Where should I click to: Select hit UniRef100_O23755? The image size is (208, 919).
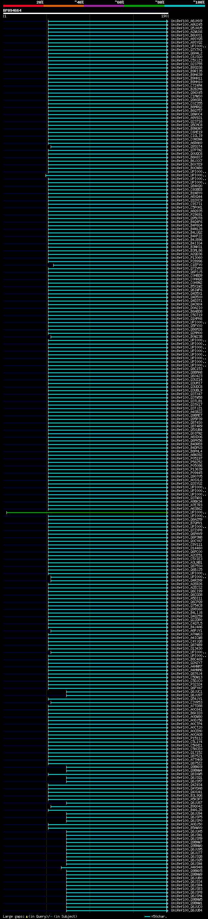tap(187, 64)
